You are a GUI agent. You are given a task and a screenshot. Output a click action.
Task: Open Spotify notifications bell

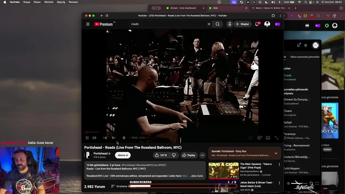pos(298,45)
